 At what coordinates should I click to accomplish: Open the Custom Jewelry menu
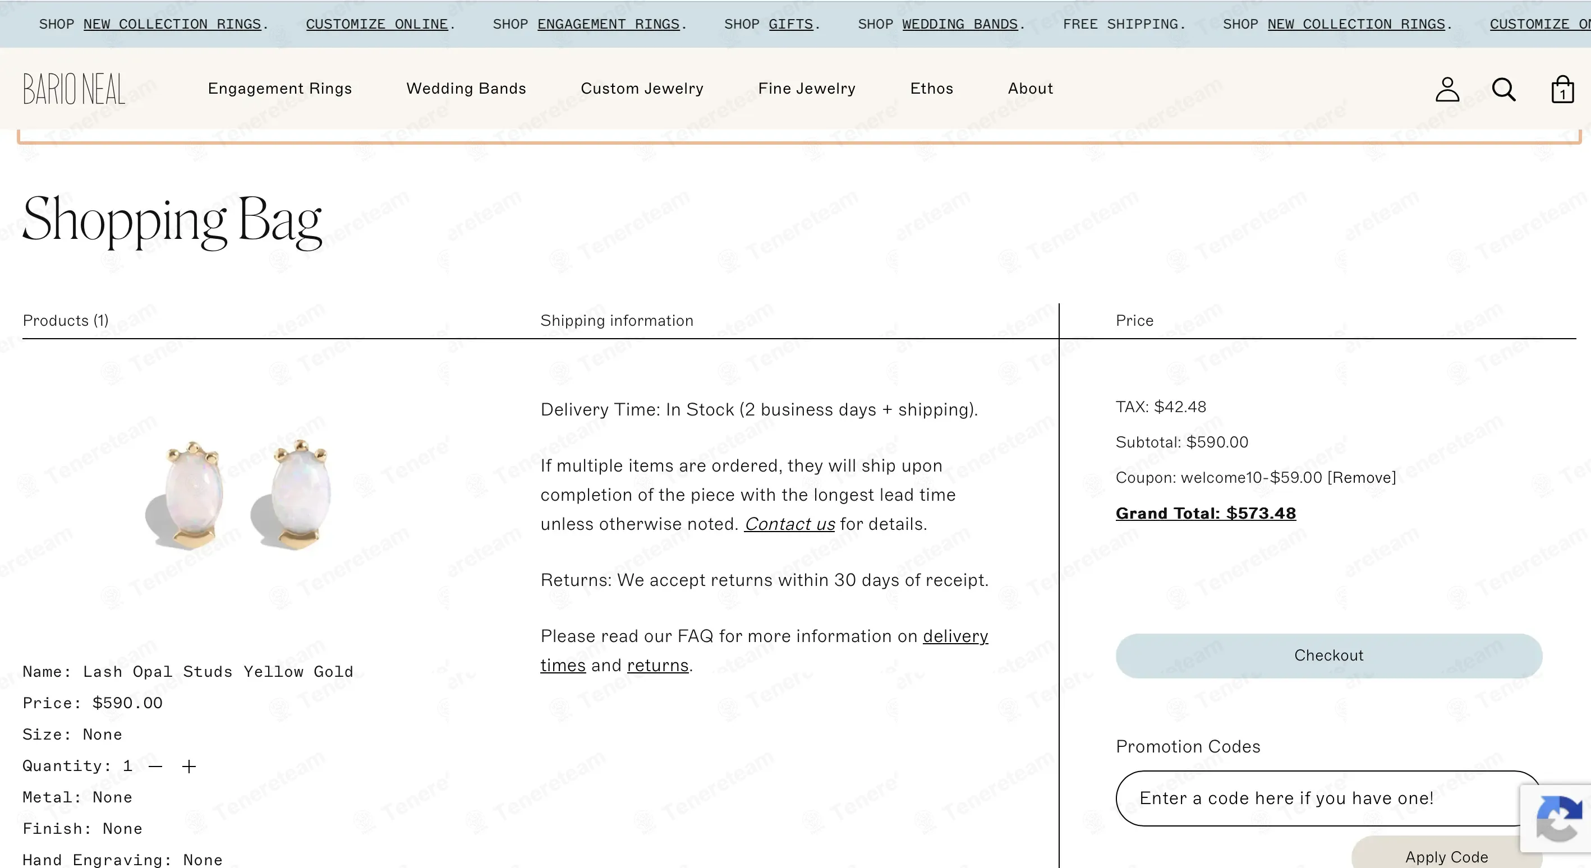tap(642, 88)
